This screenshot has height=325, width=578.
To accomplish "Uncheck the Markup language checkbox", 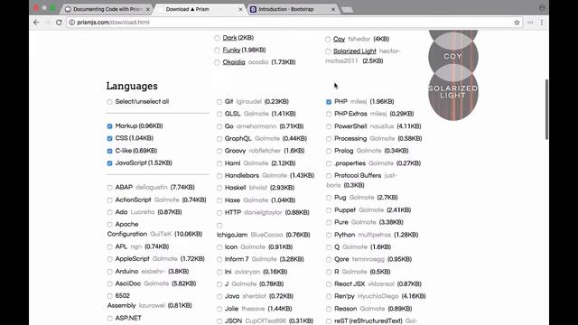I will [109, 126].
